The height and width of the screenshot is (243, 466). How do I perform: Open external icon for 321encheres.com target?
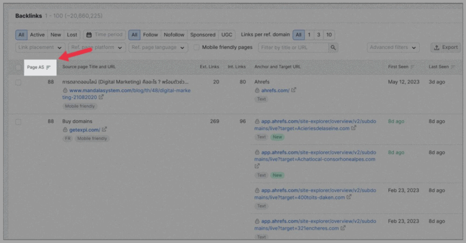(x=343, y=228)
